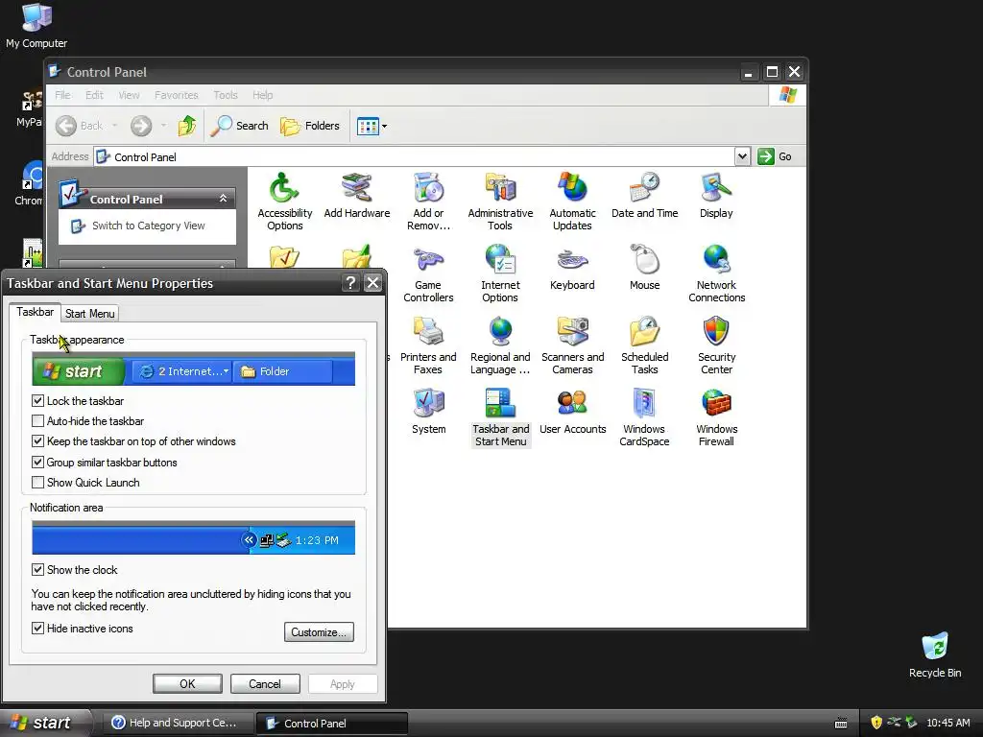Click the dialog help question mark button
The height and width of the screenshot is (737, 983).
(350, 283)
